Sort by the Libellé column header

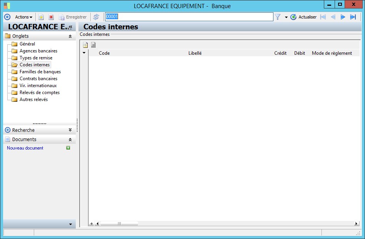click(x=195, y=53)
